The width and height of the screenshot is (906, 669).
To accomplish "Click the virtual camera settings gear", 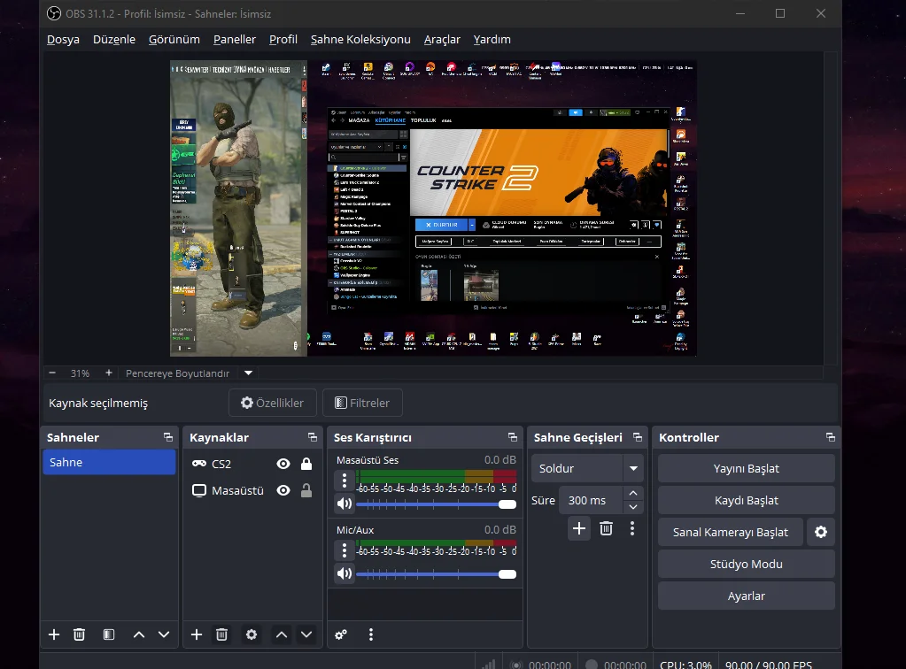I will tap(821, 532).
